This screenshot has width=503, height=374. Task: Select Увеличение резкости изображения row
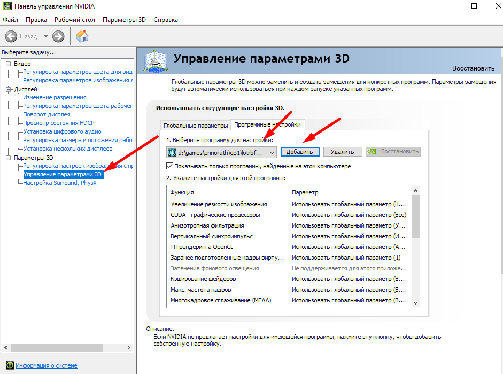(x=289, y=204)
